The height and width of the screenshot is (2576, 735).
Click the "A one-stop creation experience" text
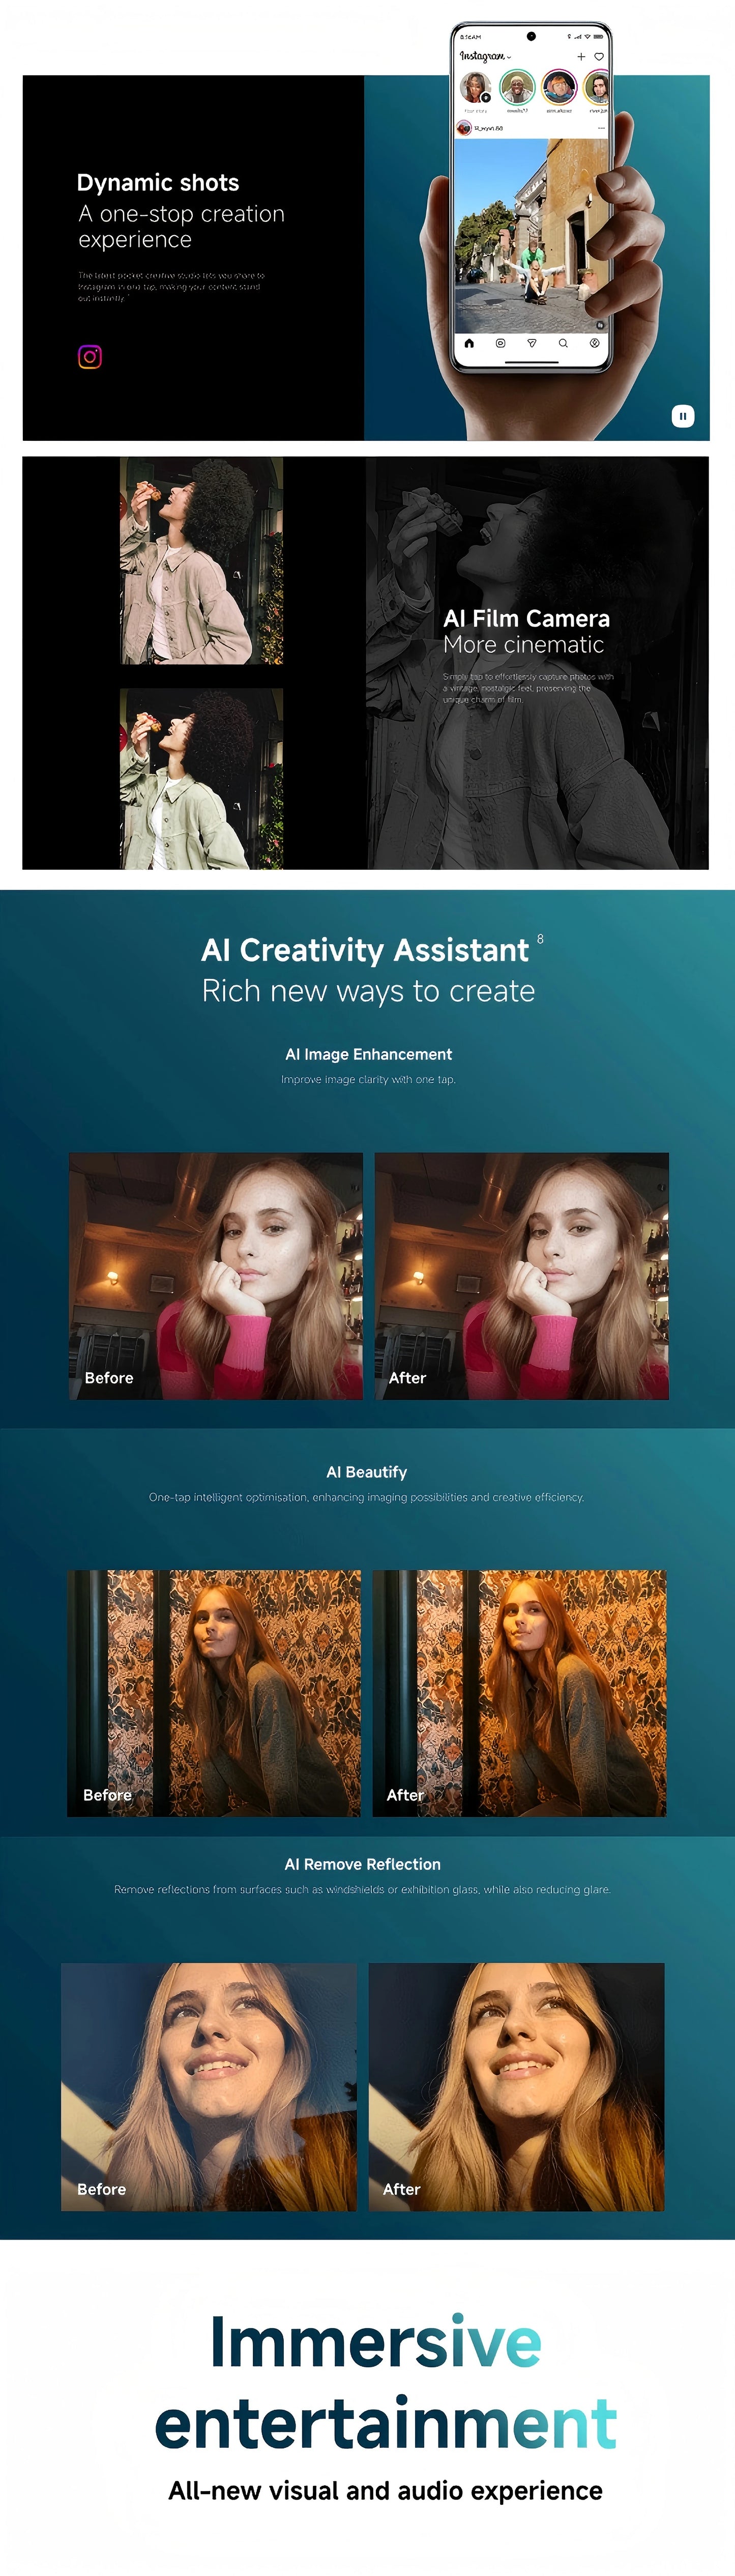tap(182, 227)
